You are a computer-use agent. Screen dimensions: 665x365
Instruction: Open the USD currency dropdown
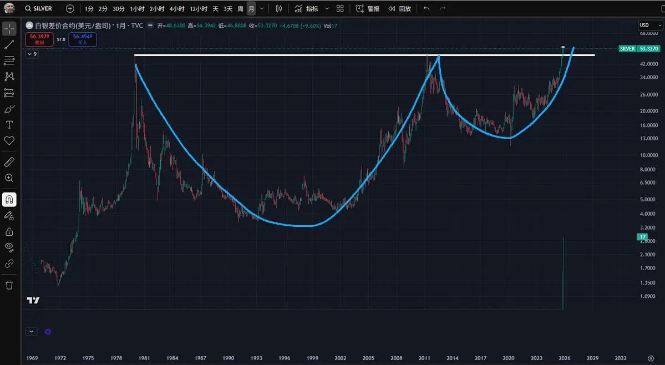click(649, 26)
